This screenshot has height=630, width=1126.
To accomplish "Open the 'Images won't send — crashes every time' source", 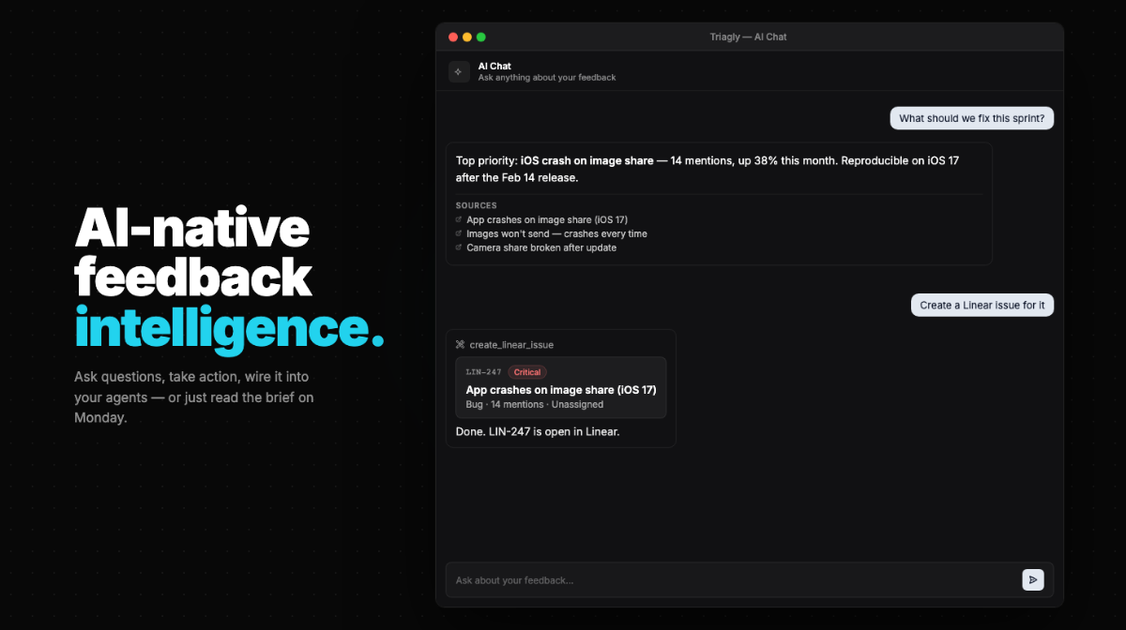I will pyautogui.click(x=556, y=233).
